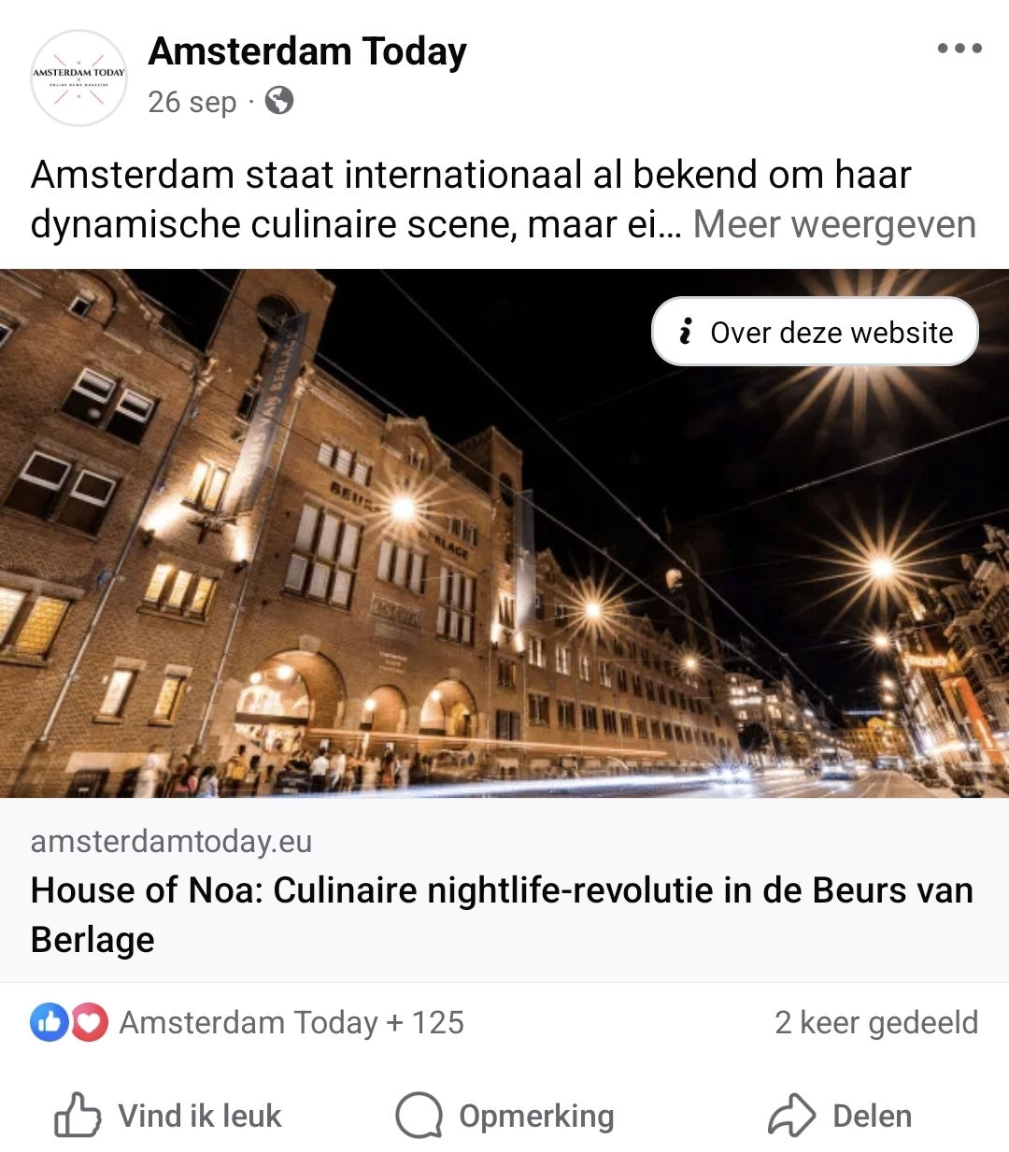Click the thumbs-up icon beside Vind ik leuk
This screenshot has height=1152, width=1009.
[78, 1115]
